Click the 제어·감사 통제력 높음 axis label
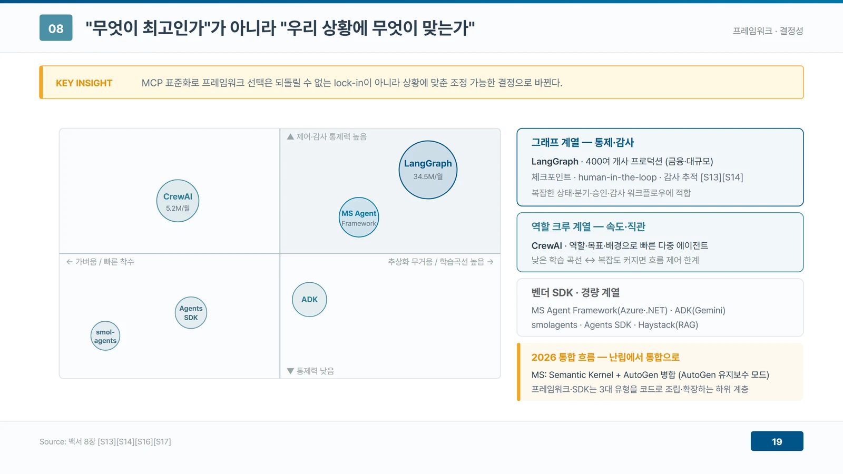843x474 pixels. click(x=327, y=136)
